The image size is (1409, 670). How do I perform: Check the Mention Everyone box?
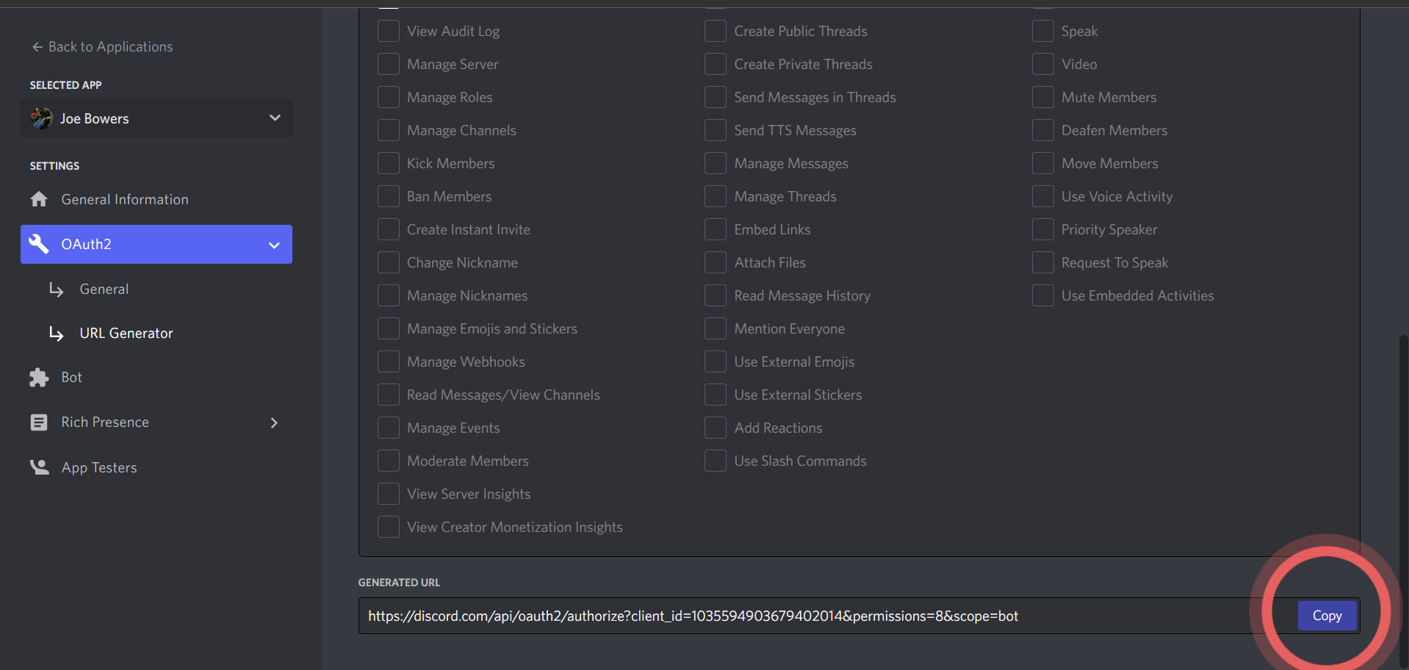(716, 328)
